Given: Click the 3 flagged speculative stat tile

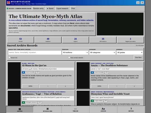Looking at the screenshot, I should click(130, 40).
